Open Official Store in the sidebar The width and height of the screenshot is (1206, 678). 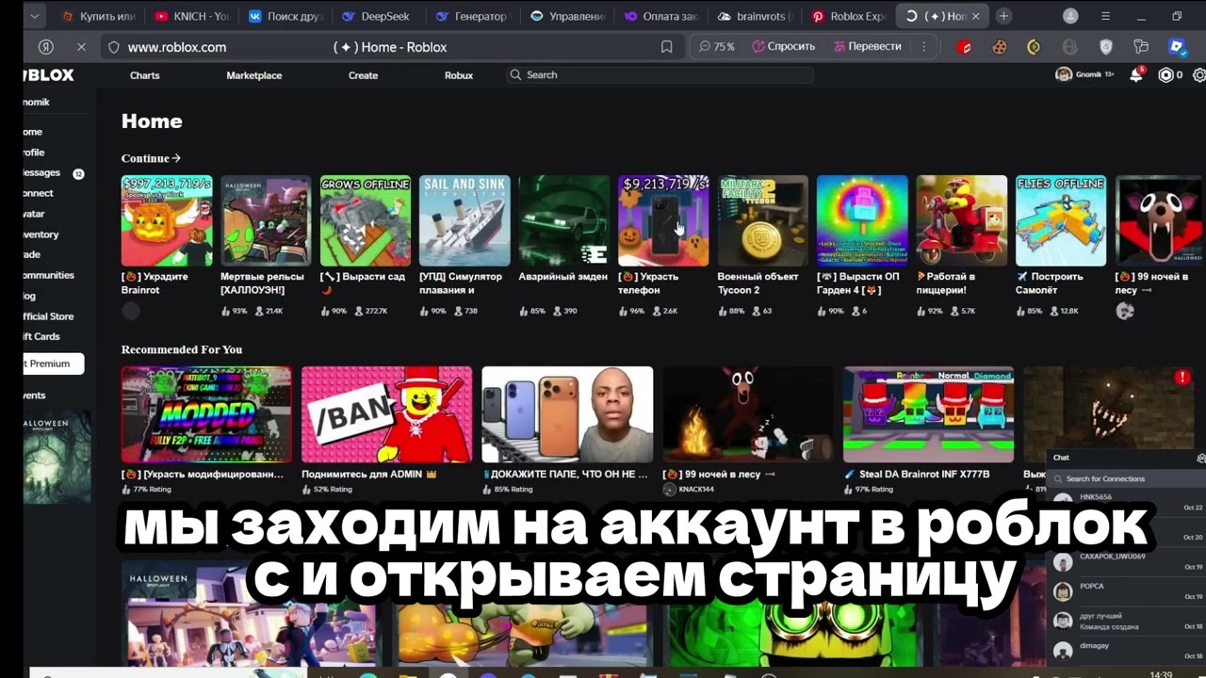pyautogui.click(x=49, y=317)
